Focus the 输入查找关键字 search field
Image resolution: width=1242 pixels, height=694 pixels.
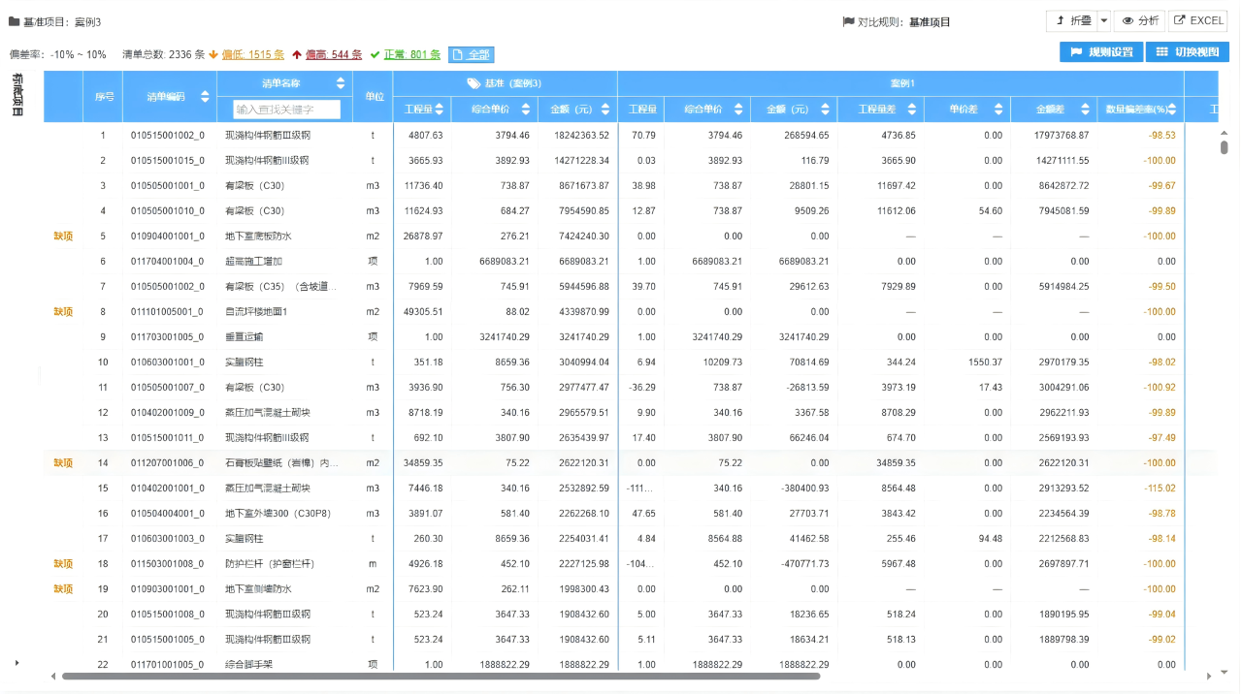287,110
